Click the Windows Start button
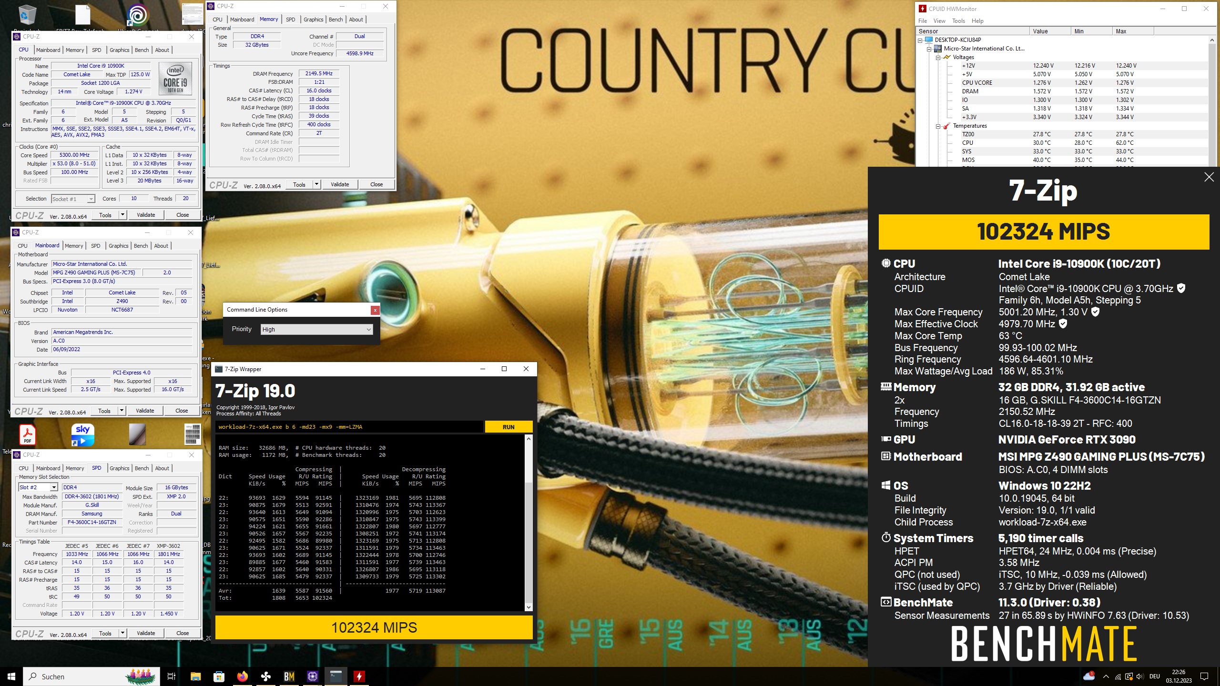The image size is (1220, 686). tap(11, 676)
